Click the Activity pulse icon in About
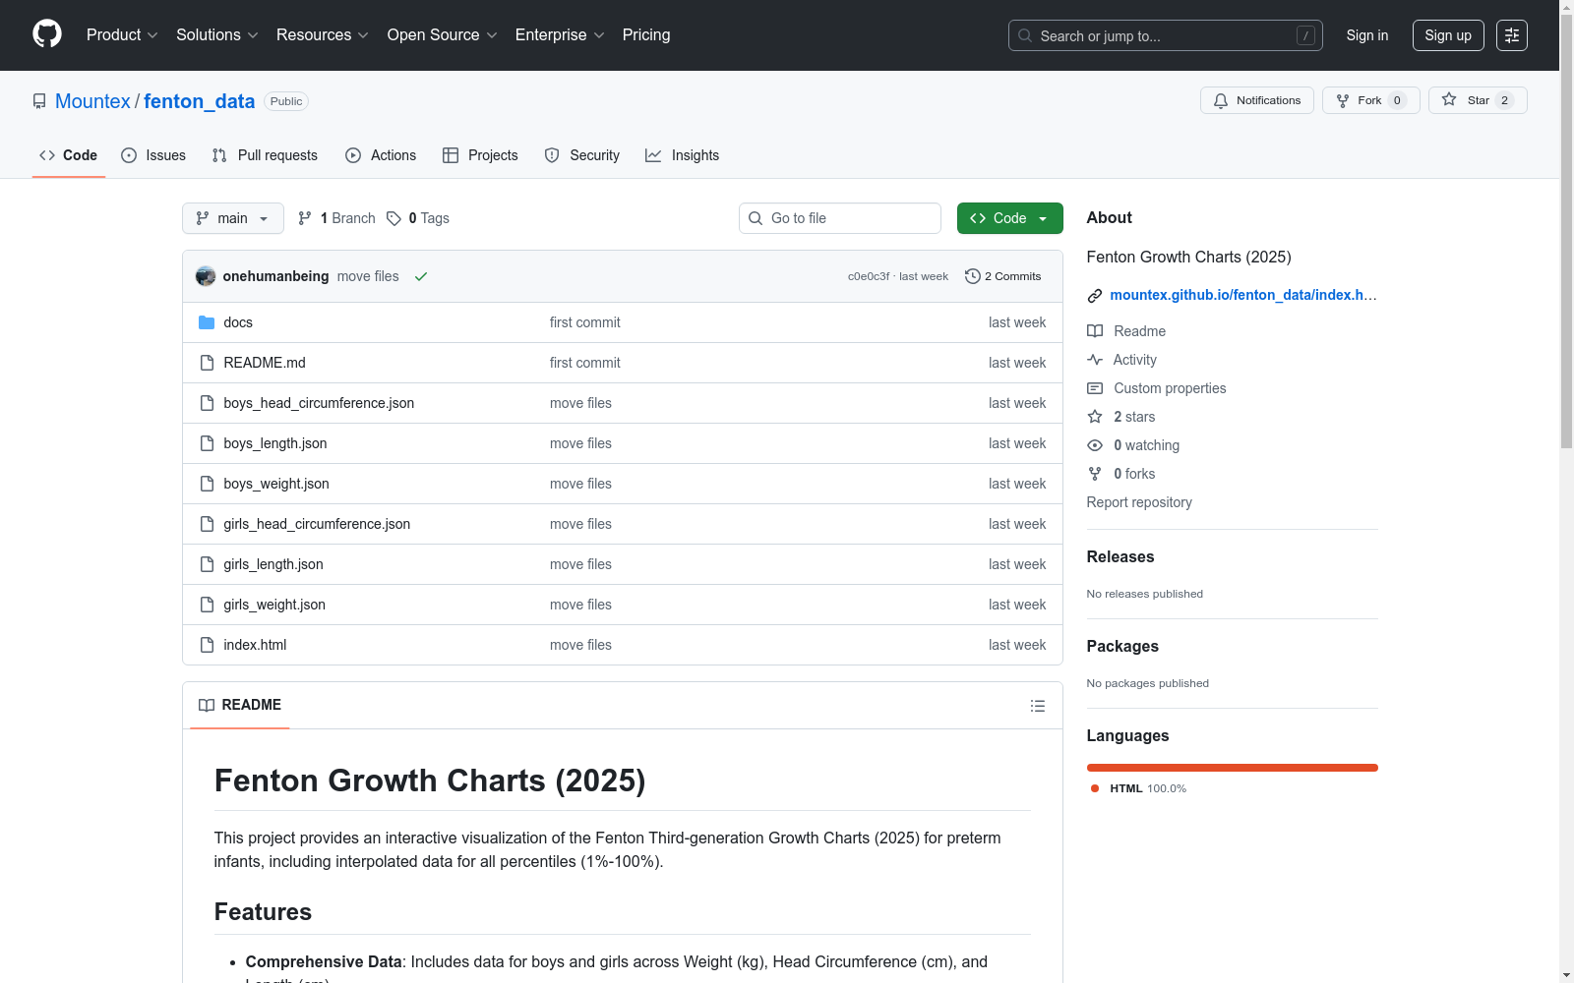1574x983 pixels. point(1095,360)
